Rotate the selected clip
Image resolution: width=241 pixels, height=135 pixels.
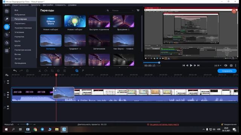point(46,71)
